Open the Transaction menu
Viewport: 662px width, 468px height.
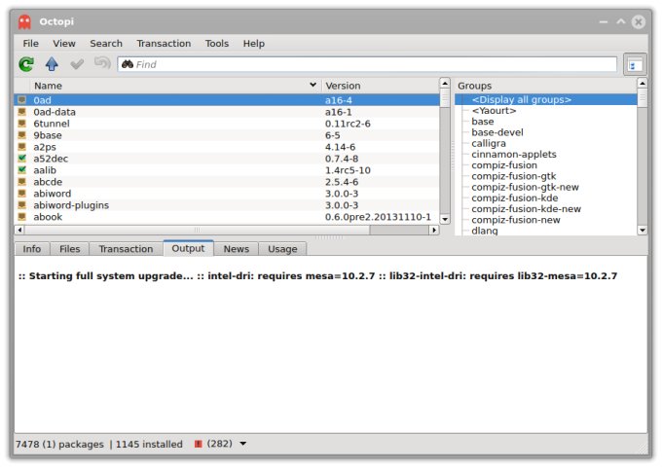164,44
